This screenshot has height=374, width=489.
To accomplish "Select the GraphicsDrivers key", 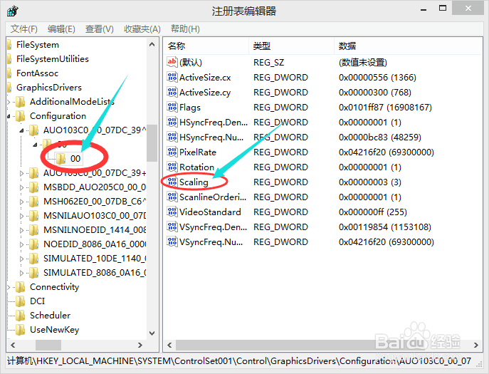I will point(49,88).
